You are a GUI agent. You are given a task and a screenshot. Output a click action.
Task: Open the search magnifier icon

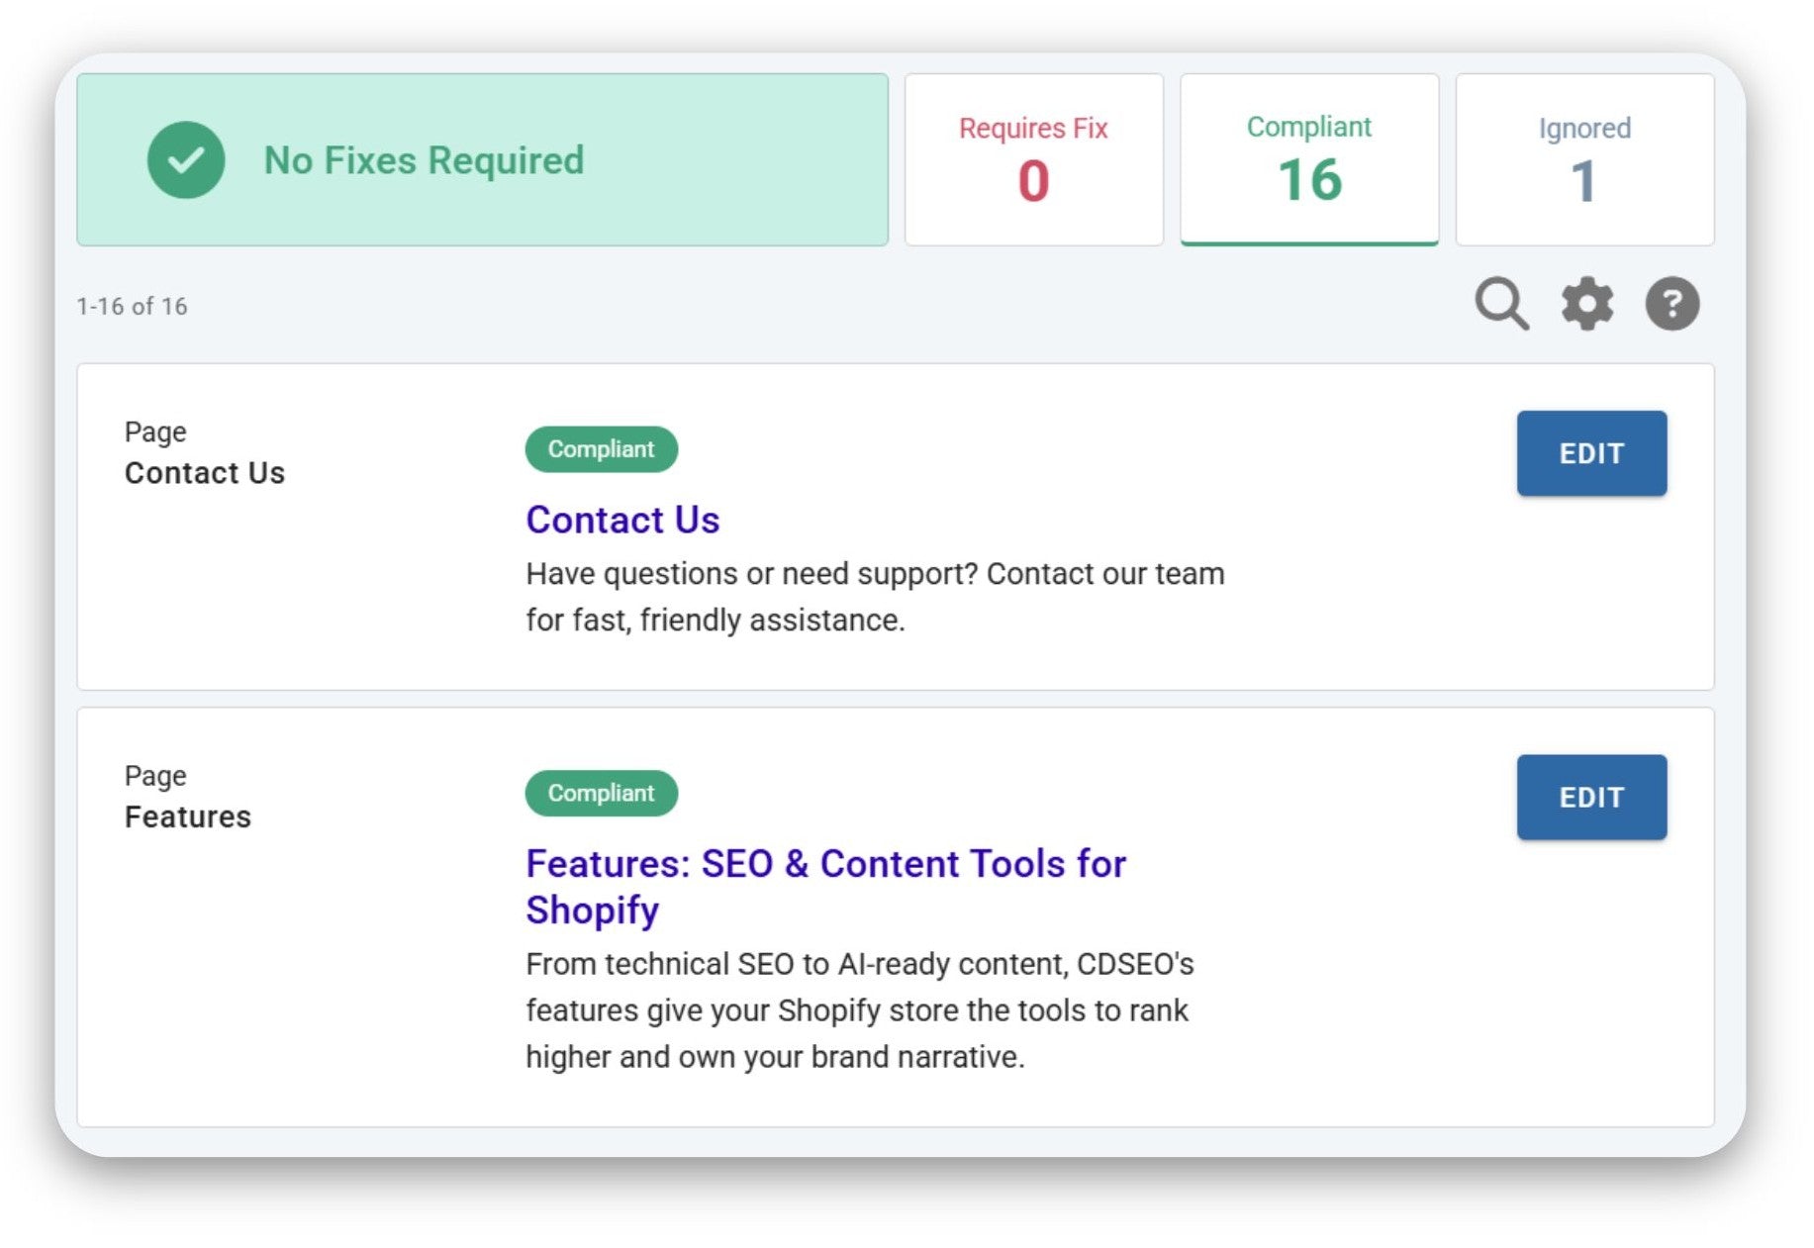1500,303
